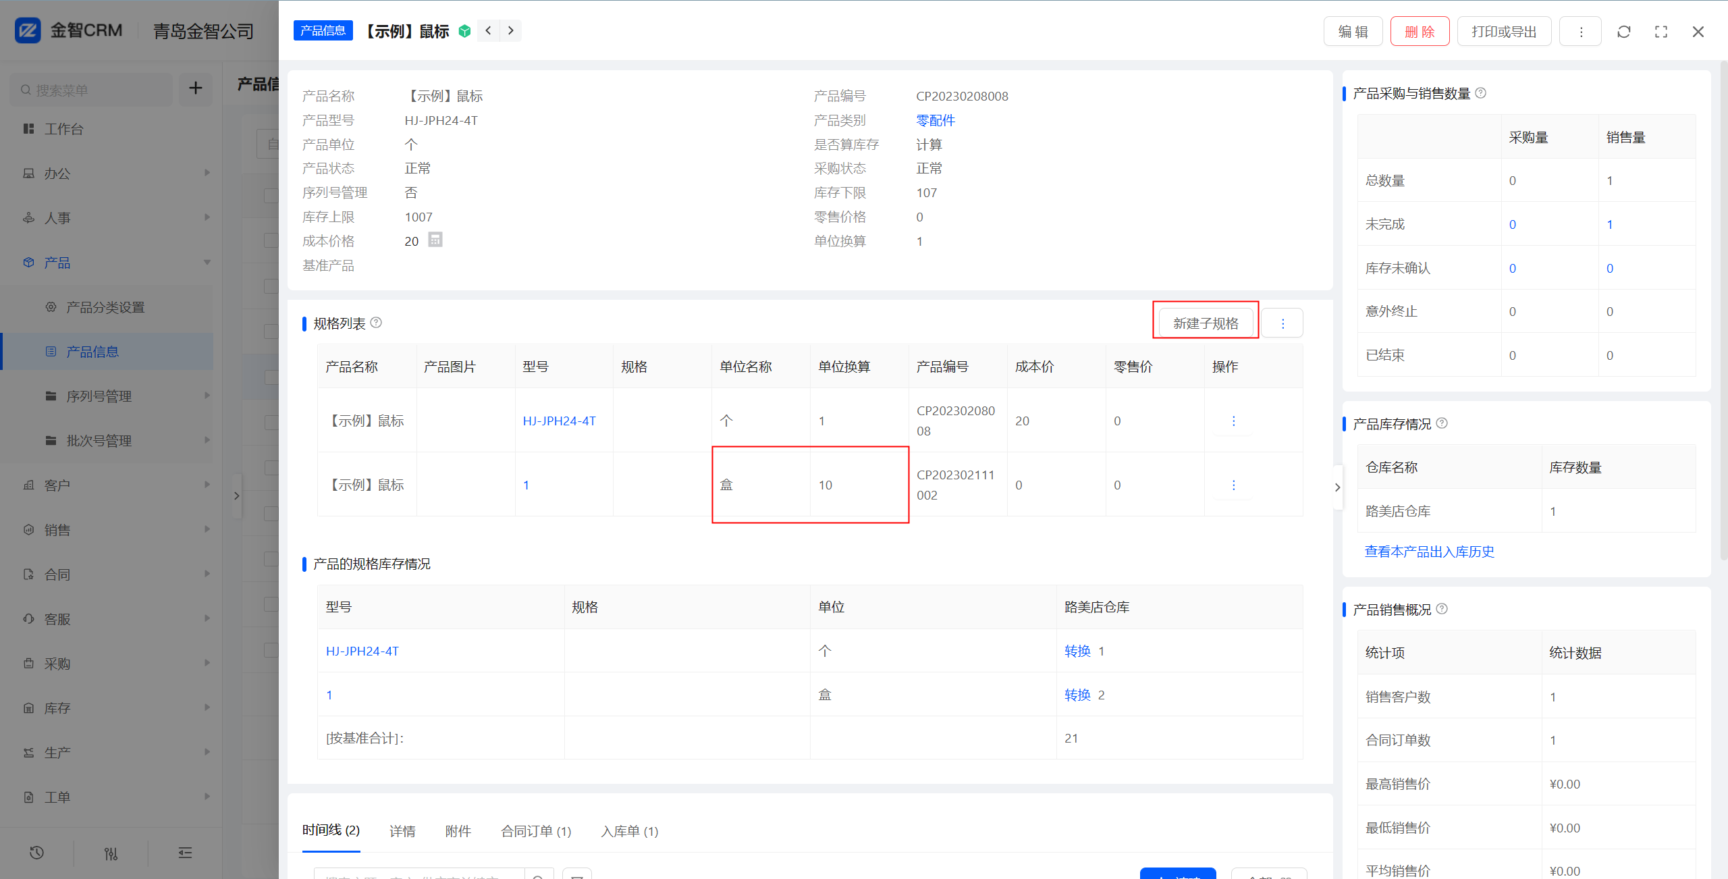The width and height of the screenshot is (1728, 879).
Task: Open 查看本产品出入库历史 link
Action: [1429, 552]
